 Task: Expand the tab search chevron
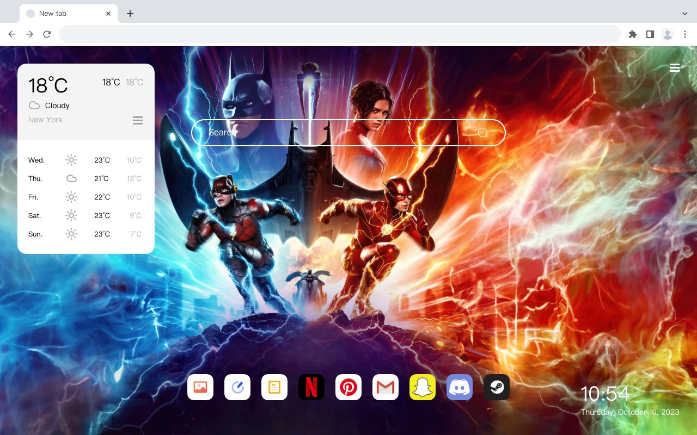[x=685, y=13]
